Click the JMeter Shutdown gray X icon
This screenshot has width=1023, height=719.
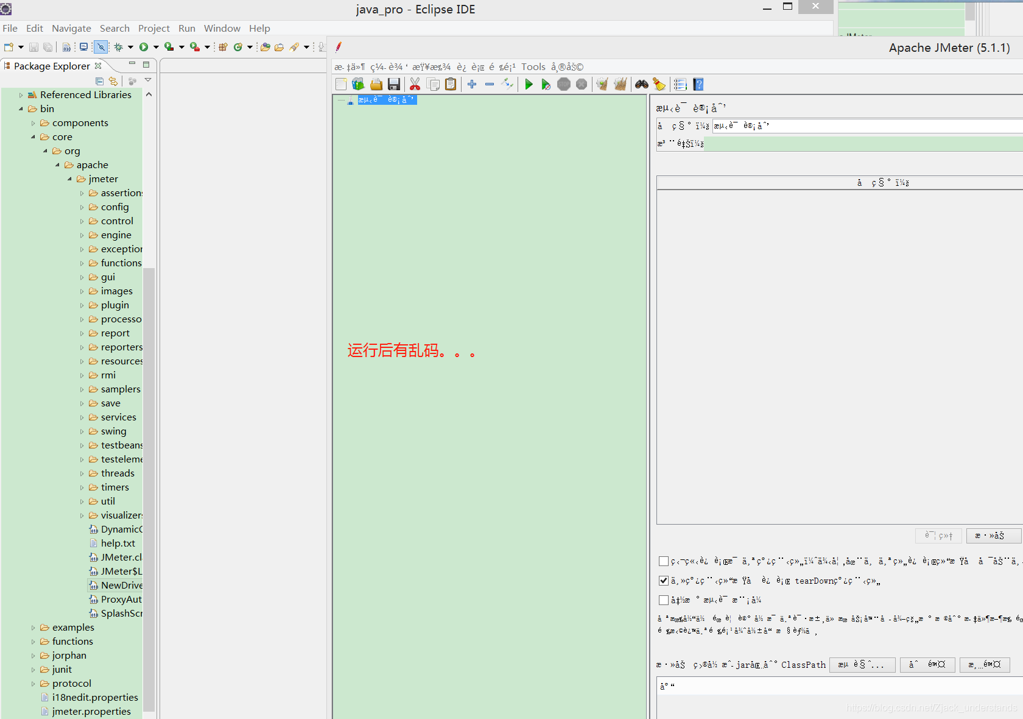click(582, 84)
